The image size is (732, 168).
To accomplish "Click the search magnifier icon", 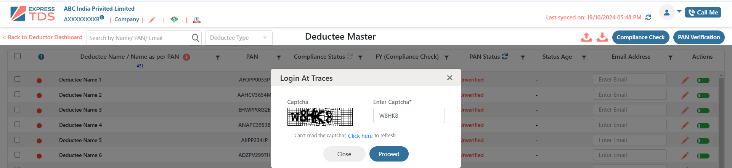I will pos(195,38).
